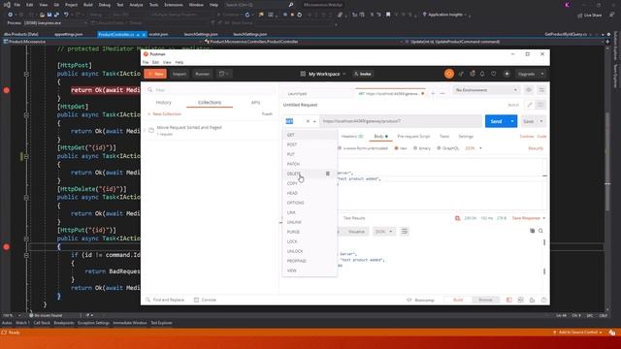Open the Console in Postman footer
621x349 pixels.
(205, 300)
